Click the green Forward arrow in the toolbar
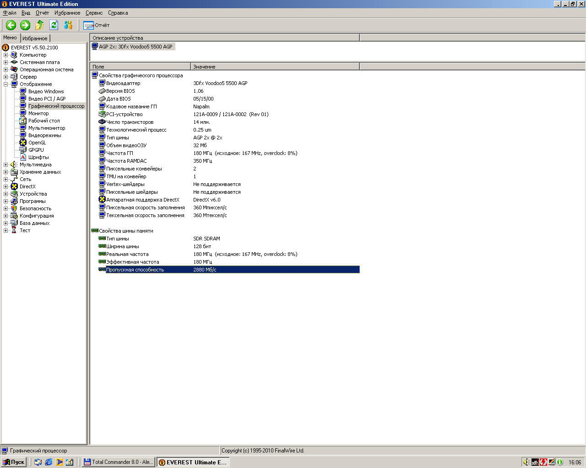 [25, 25]
